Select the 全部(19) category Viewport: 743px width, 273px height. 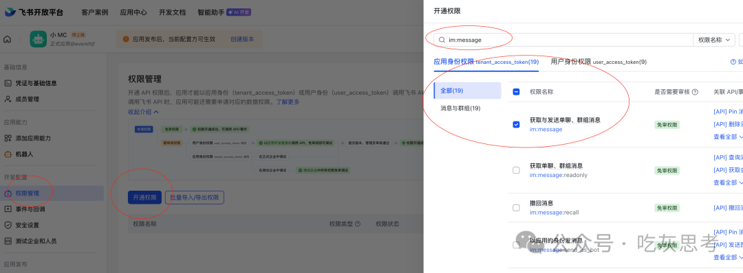coord(467,91)
